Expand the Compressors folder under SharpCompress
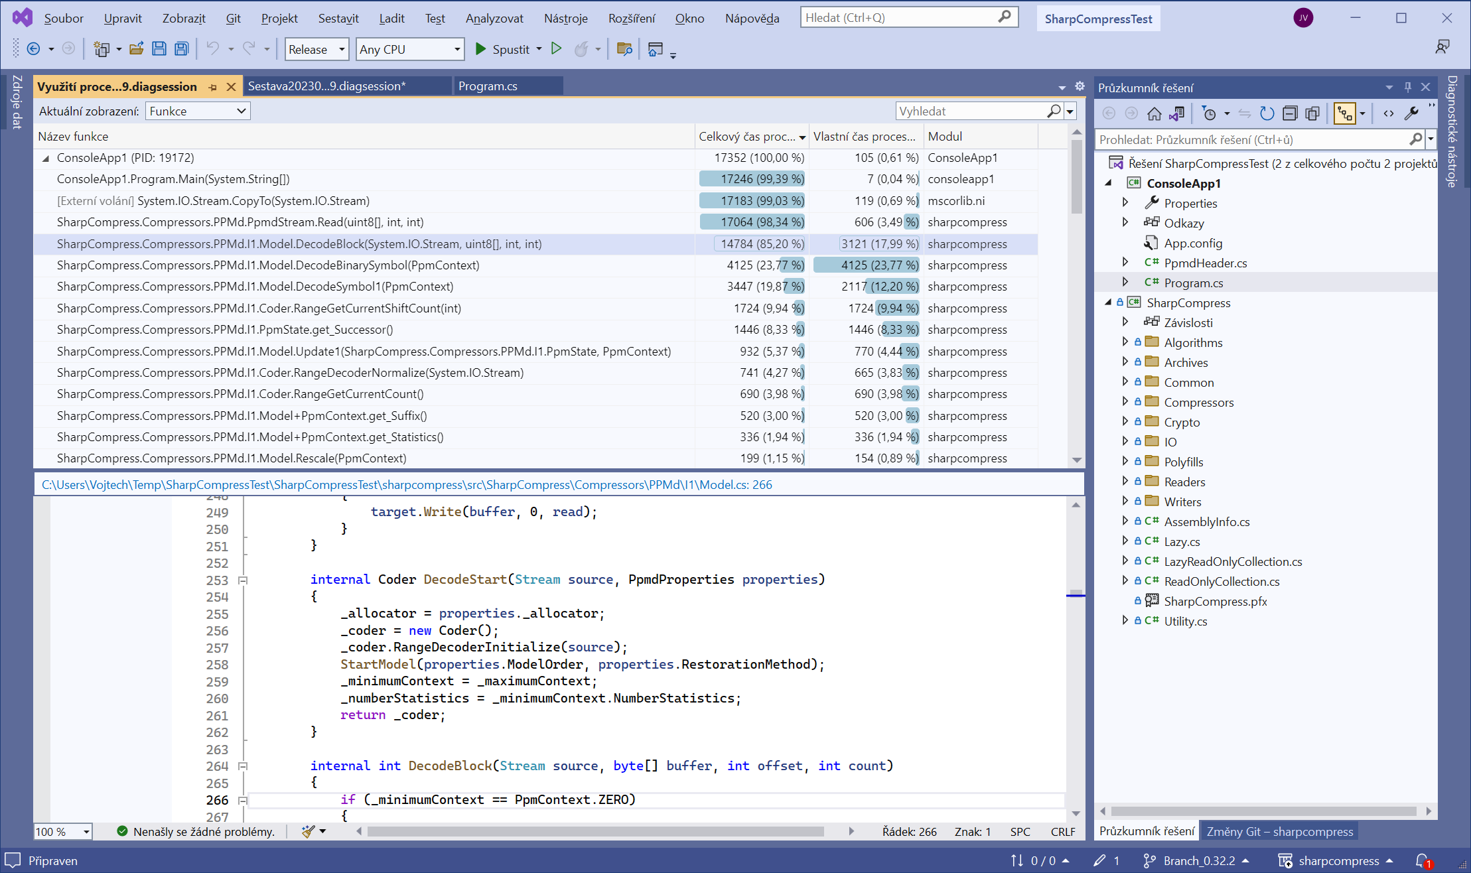Viewport: 1471px width, 873px height. (1126, 402)
